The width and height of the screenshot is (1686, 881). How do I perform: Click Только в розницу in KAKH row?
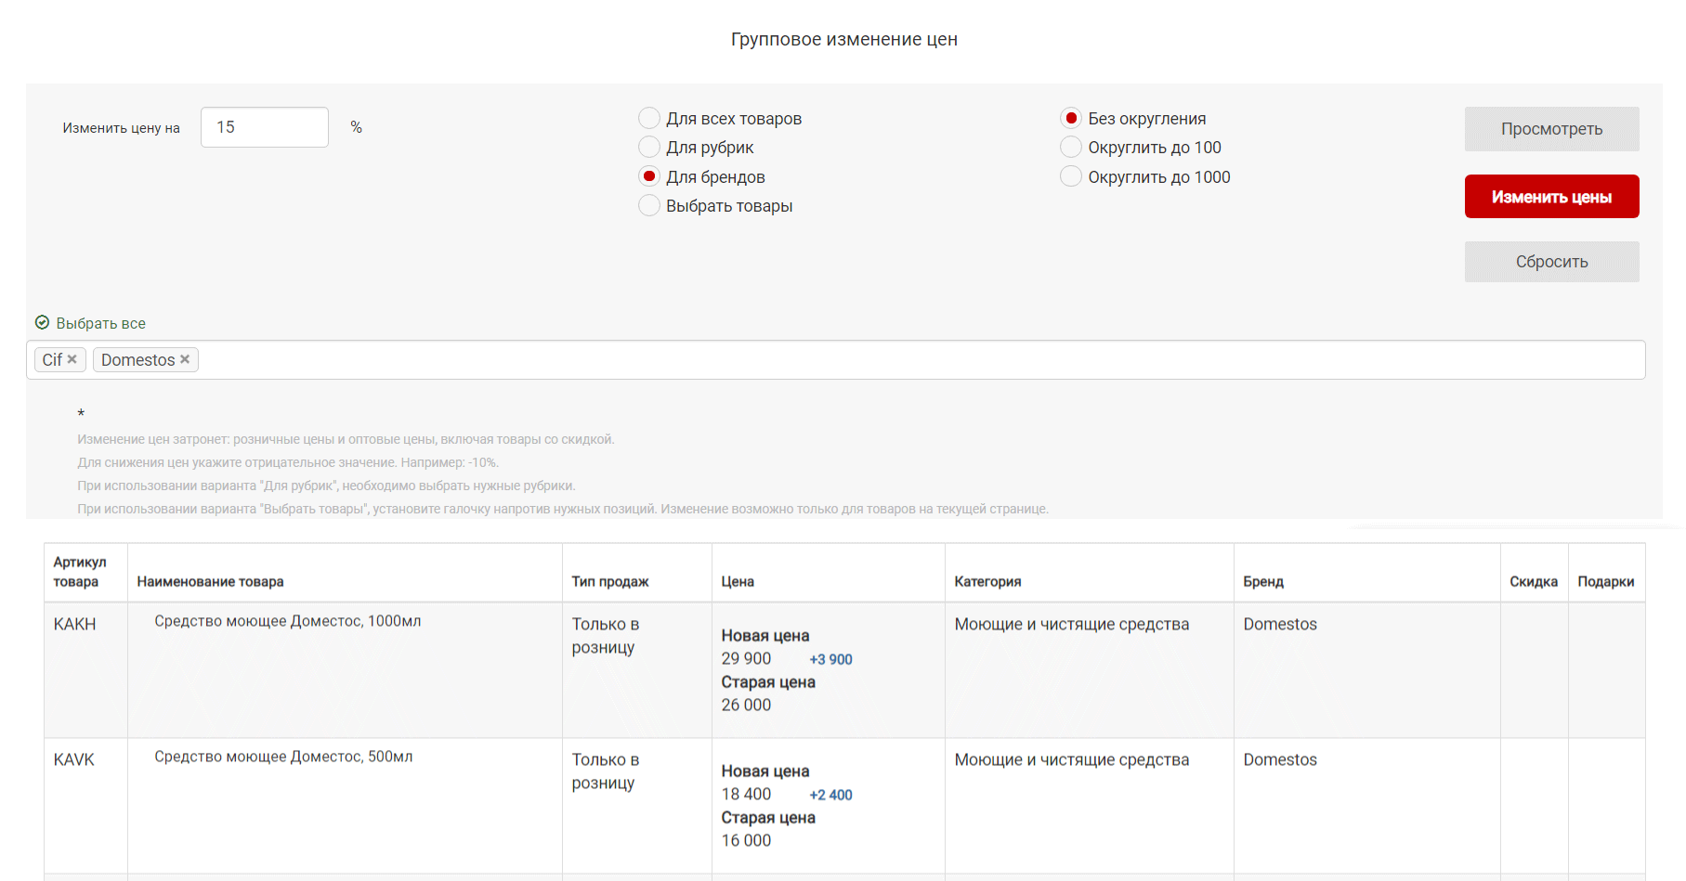[x=605, y=636]
